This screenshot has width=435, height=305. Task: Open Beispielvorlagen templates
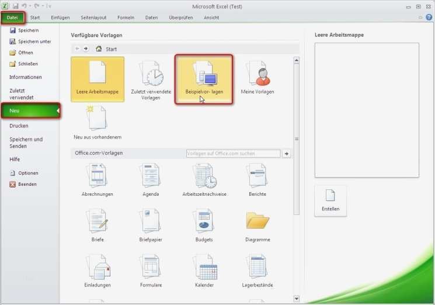[204, 79]
